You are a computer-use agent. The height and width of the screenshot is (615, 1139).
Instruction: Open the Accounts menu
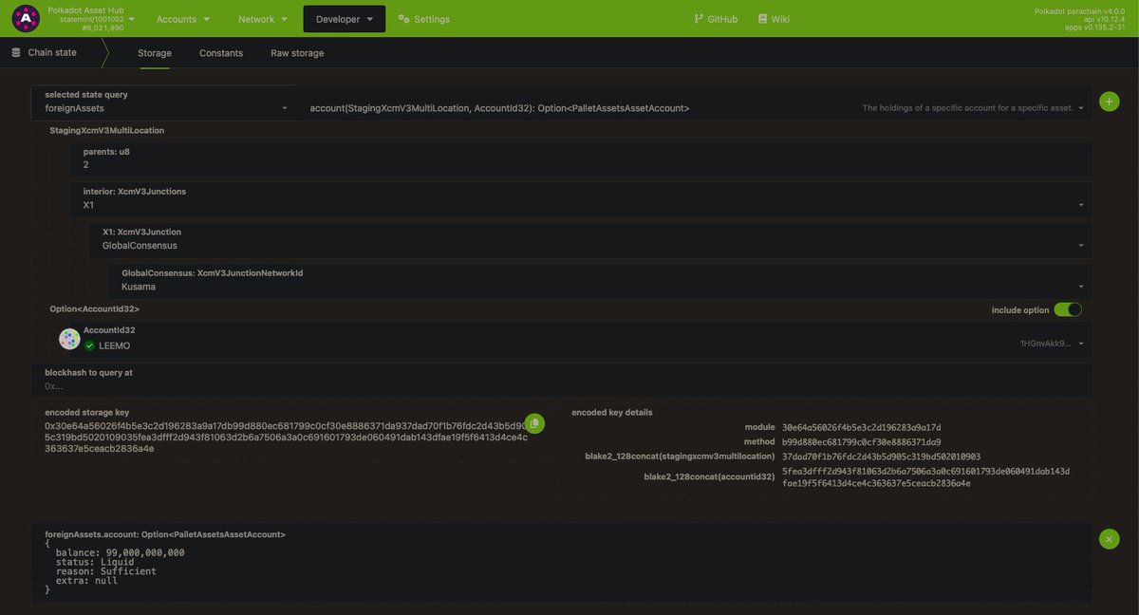pyautogui.click(x=184, y=19)
